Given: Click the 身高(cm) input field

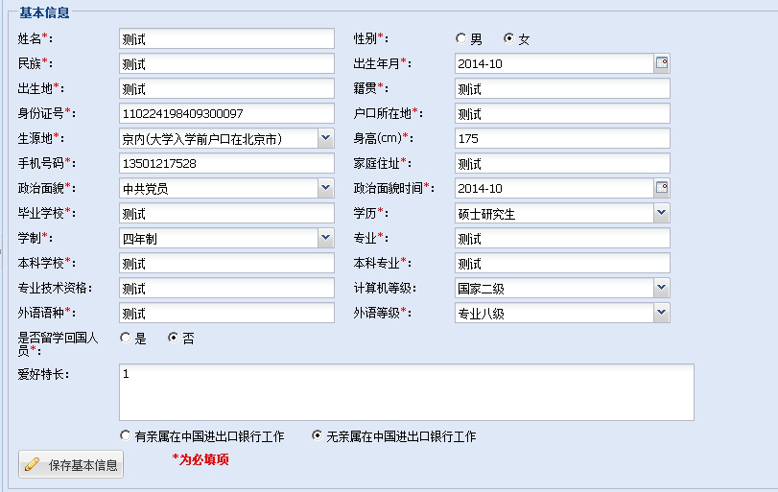Looking at the screenshot, I should click(x=562, y=139).
